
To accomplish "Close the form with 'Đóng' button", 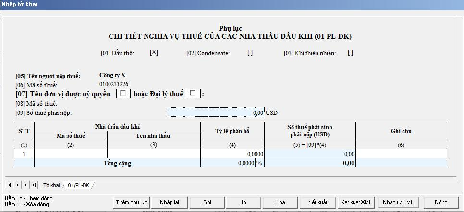I will (x=440, y=202).
